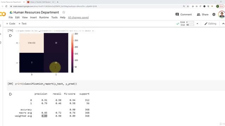Click the class 0 support value 312

pos(87,100)
